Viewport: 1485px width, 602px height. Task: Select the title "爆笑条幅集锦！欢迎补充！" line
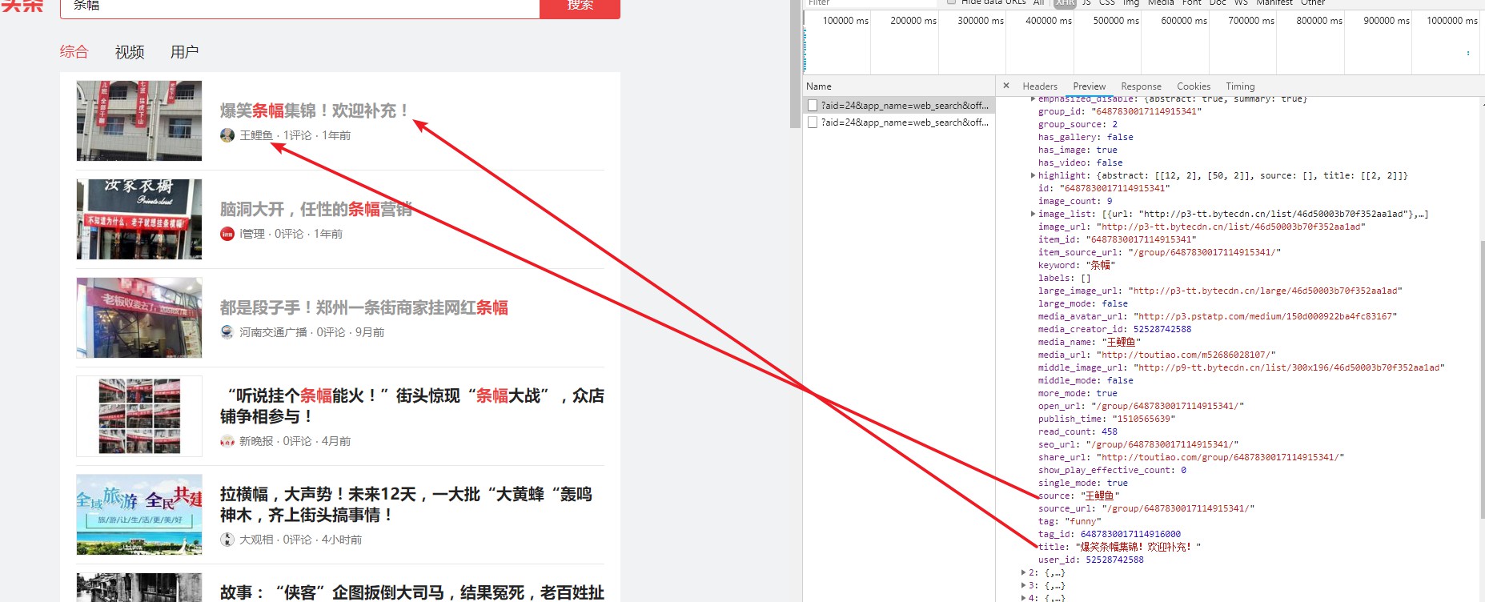pos(1119,547)
